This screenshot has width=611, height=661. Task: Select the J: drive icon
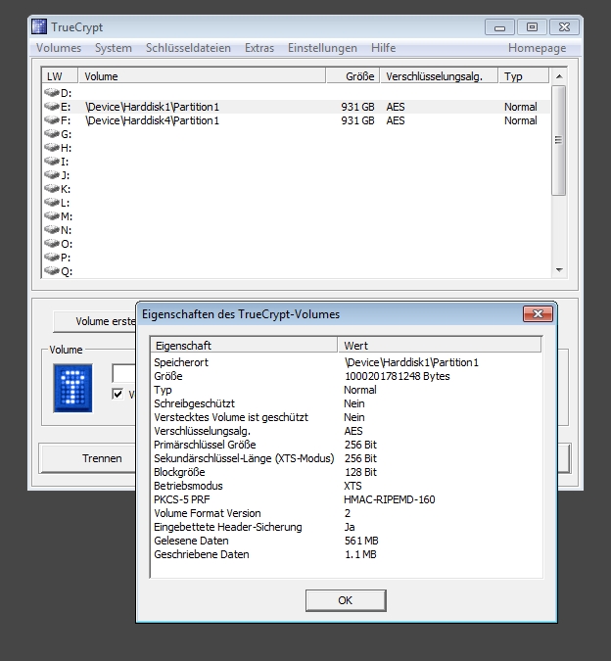pyautogui.click(x=52, y=175)
